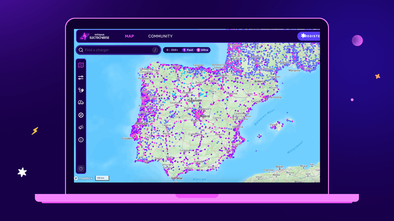The height and width of the screenshot is (221, 394).
Task: Click the help question mark icon
Action: [x=81, y=169]
